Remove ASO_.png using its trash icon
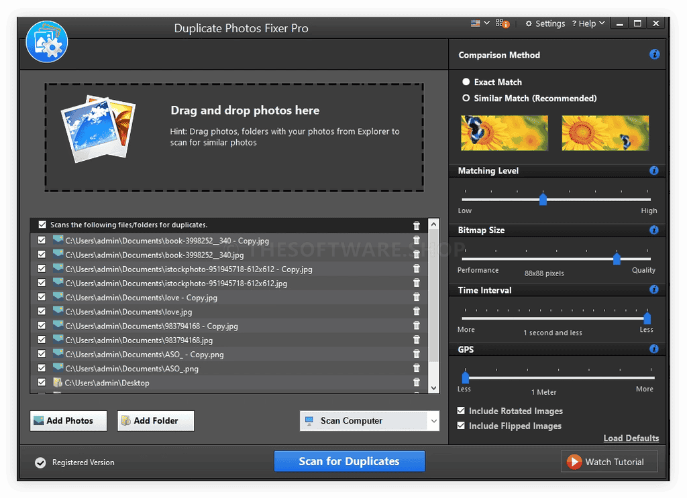Viewport: 687px width, 498px height. (416, 367)
